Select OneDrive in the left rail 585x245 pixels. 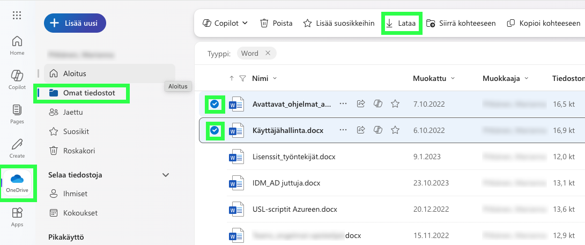(x=17, y=184)
